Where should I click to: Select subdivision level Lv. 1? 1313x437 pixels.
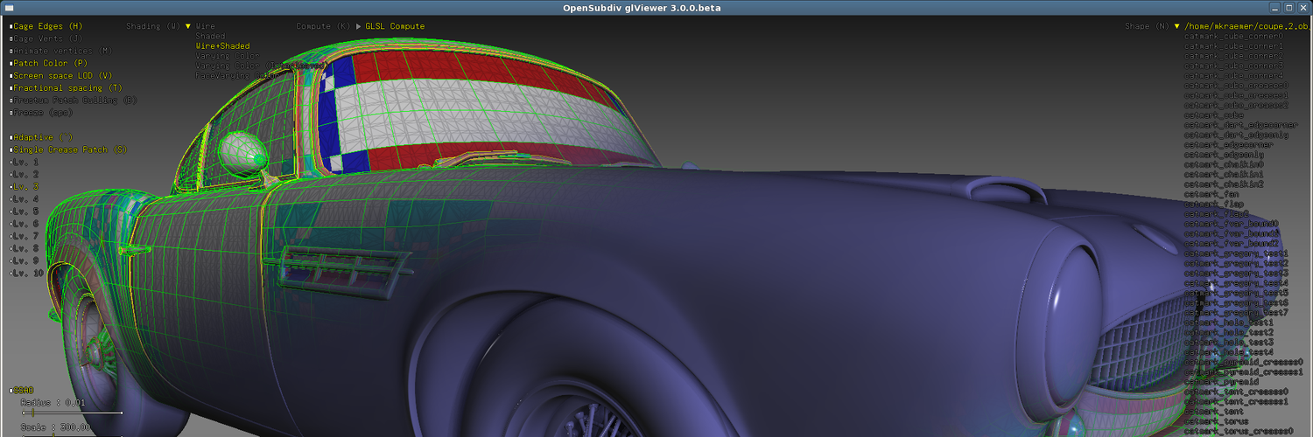click(25, 162)
